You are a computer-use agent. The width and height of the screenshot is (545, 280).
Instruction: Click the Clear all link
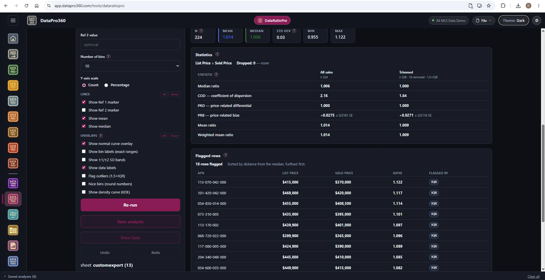click(533, 277)
